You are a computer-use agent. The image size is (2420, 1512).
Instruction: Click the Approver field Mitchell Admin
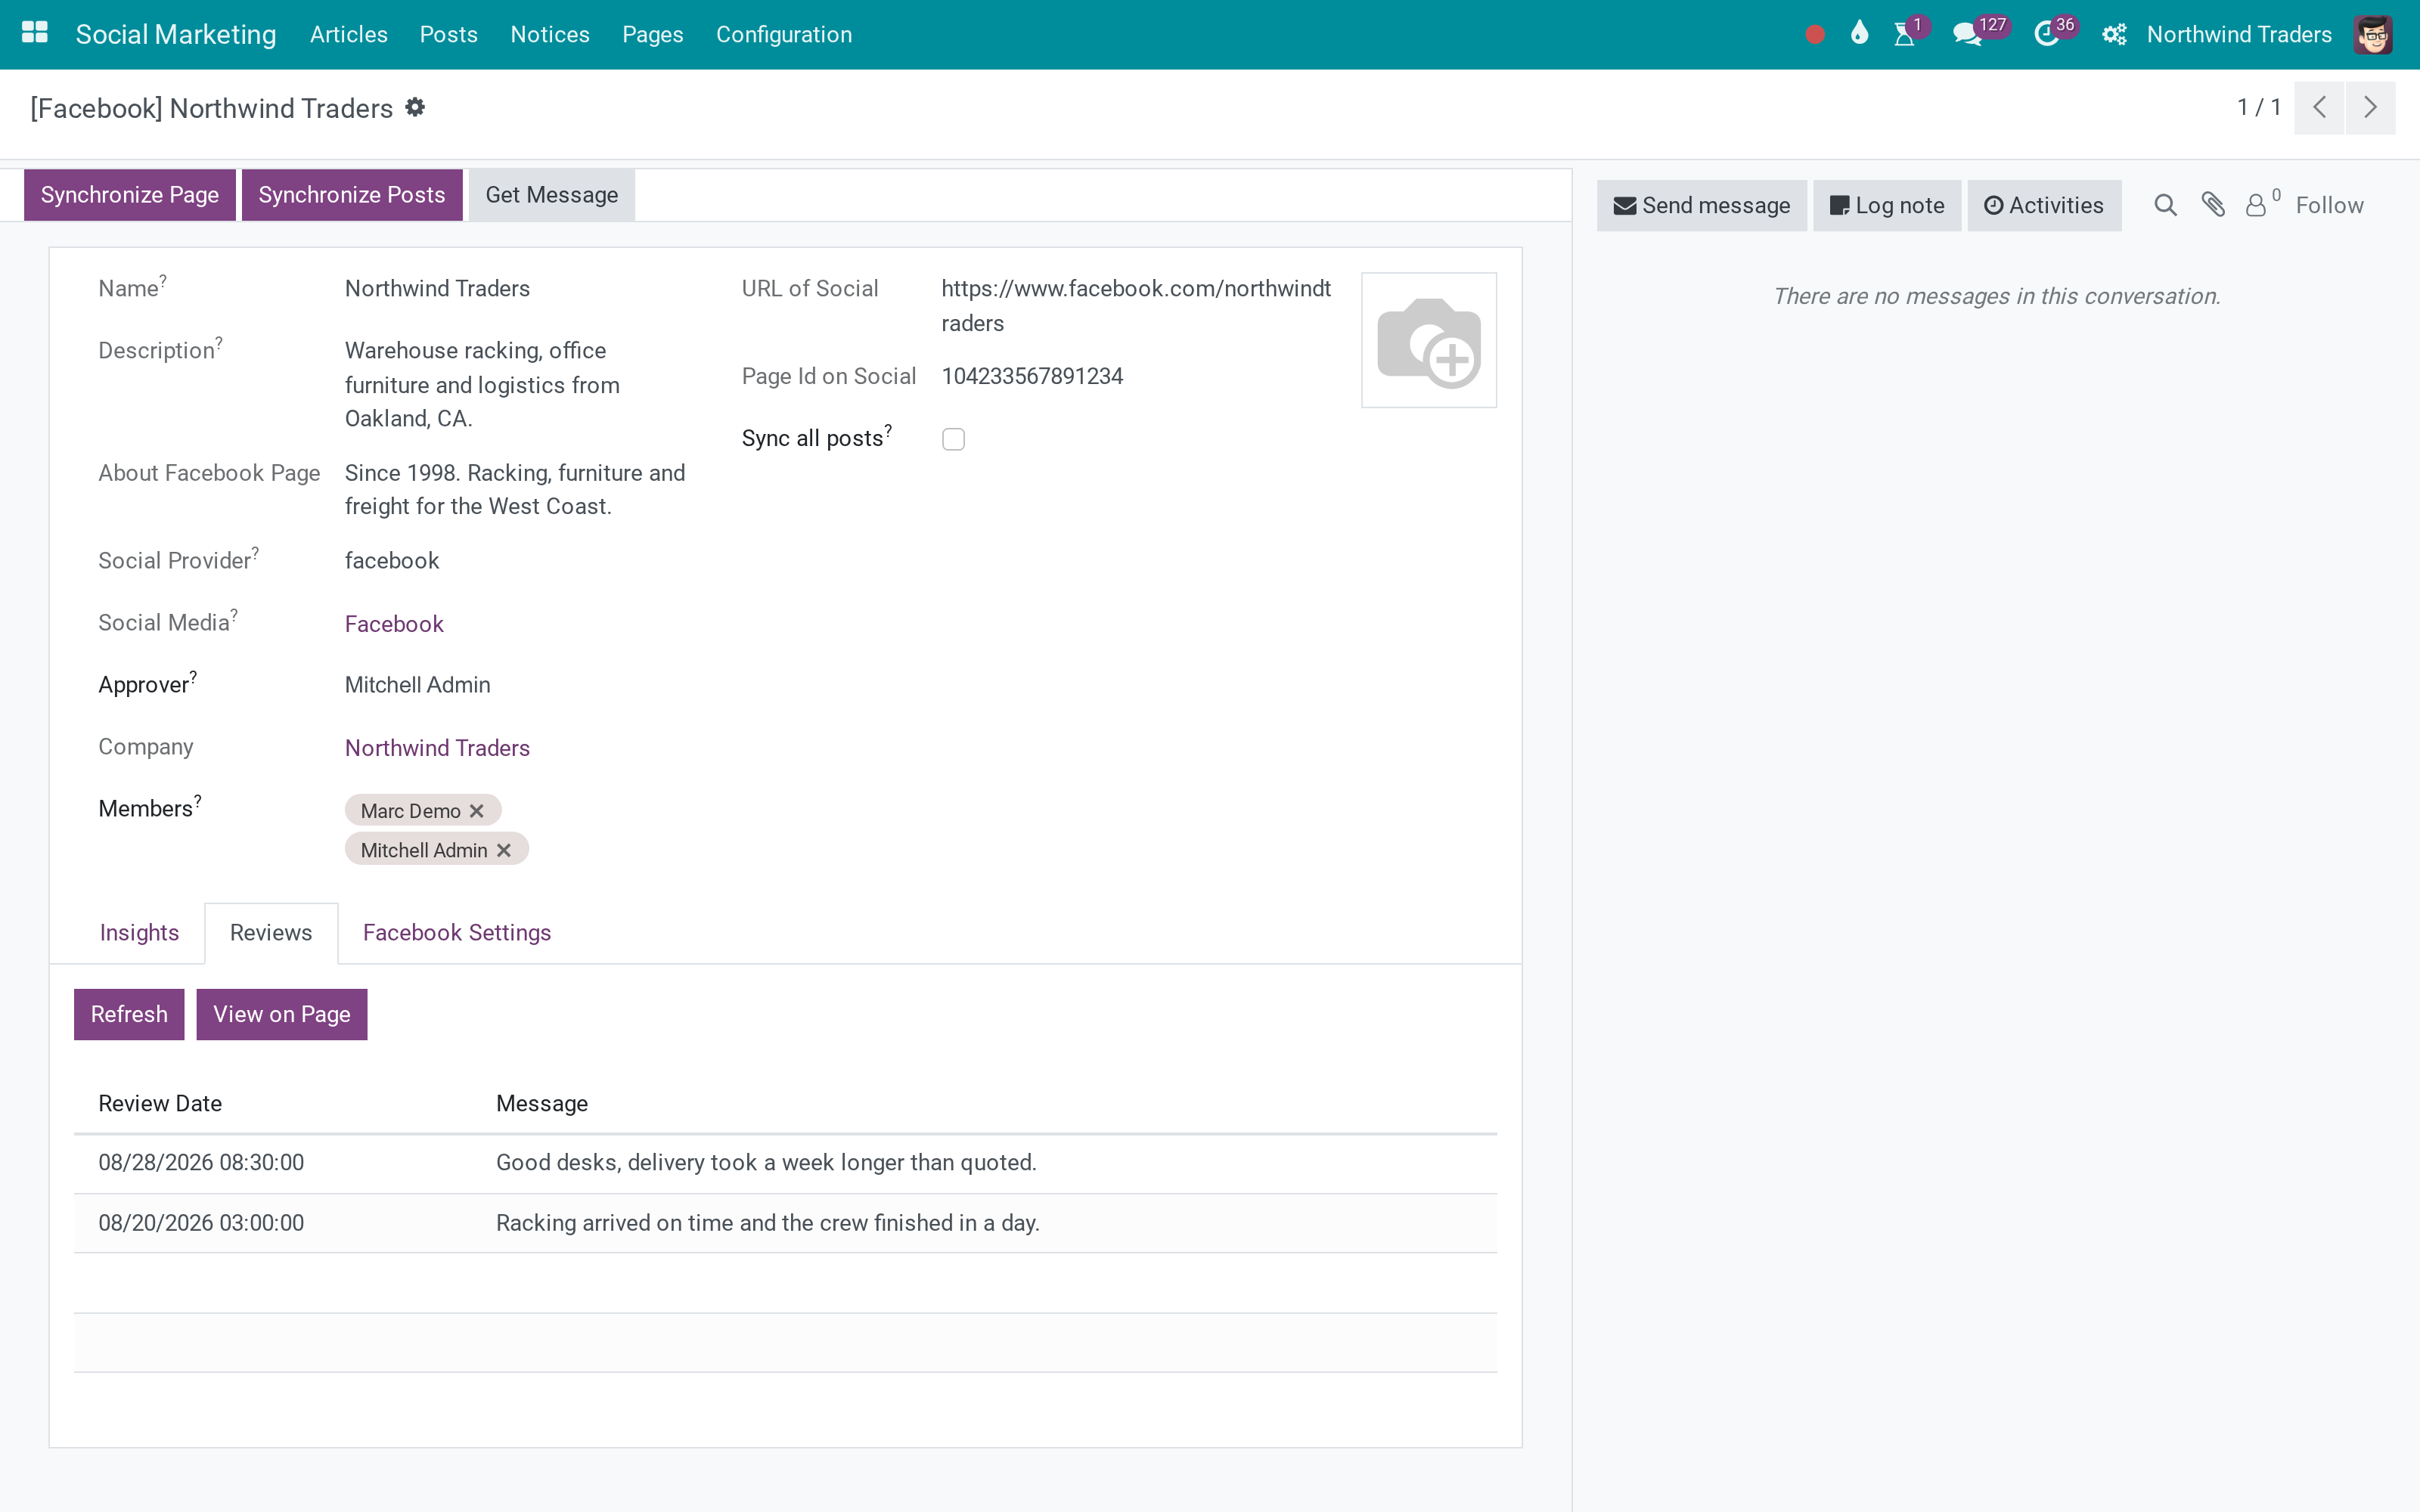coord(417,685)
